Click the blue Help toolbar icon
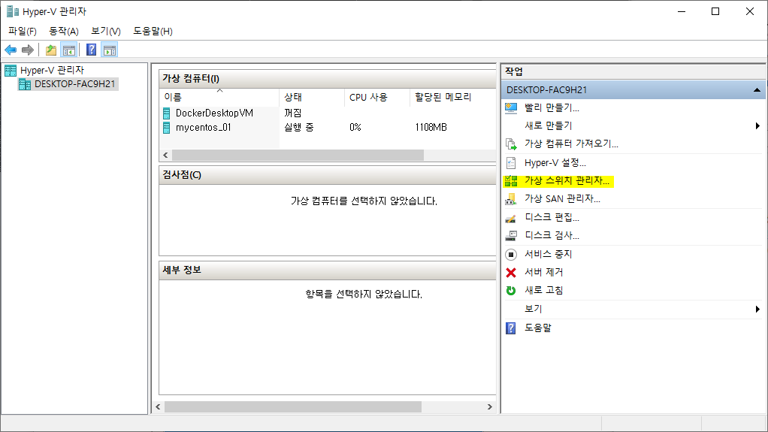Viewport: 768px width, 432px height. [91, 50]
